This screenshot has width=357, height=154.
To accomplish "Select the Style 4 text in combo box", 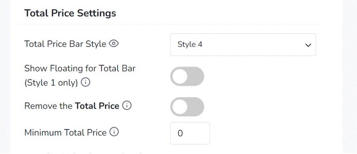I will coord(190,44).
